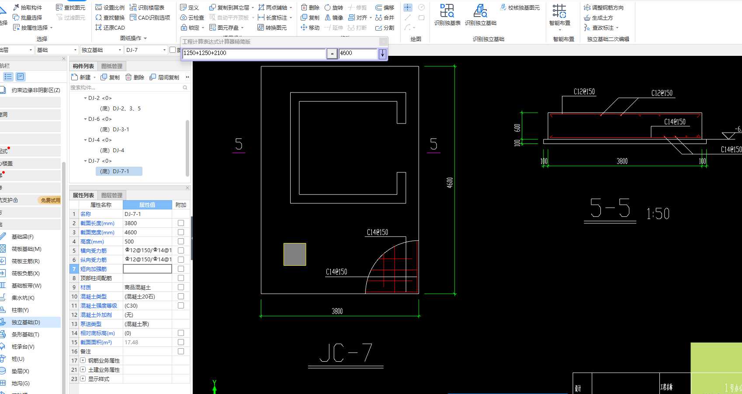The height and width of the screenshot is (394, 742).
Task: Toggle 混凝土类型 additional checkbox
Action: coord(181,296)
